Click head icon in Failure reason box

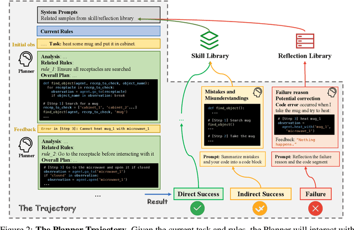tap(334, 92)
